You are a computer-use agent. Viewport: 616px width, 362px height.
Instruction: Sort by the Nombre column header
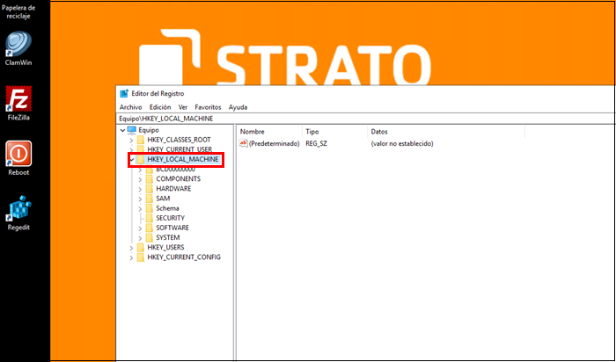point(269,132)
